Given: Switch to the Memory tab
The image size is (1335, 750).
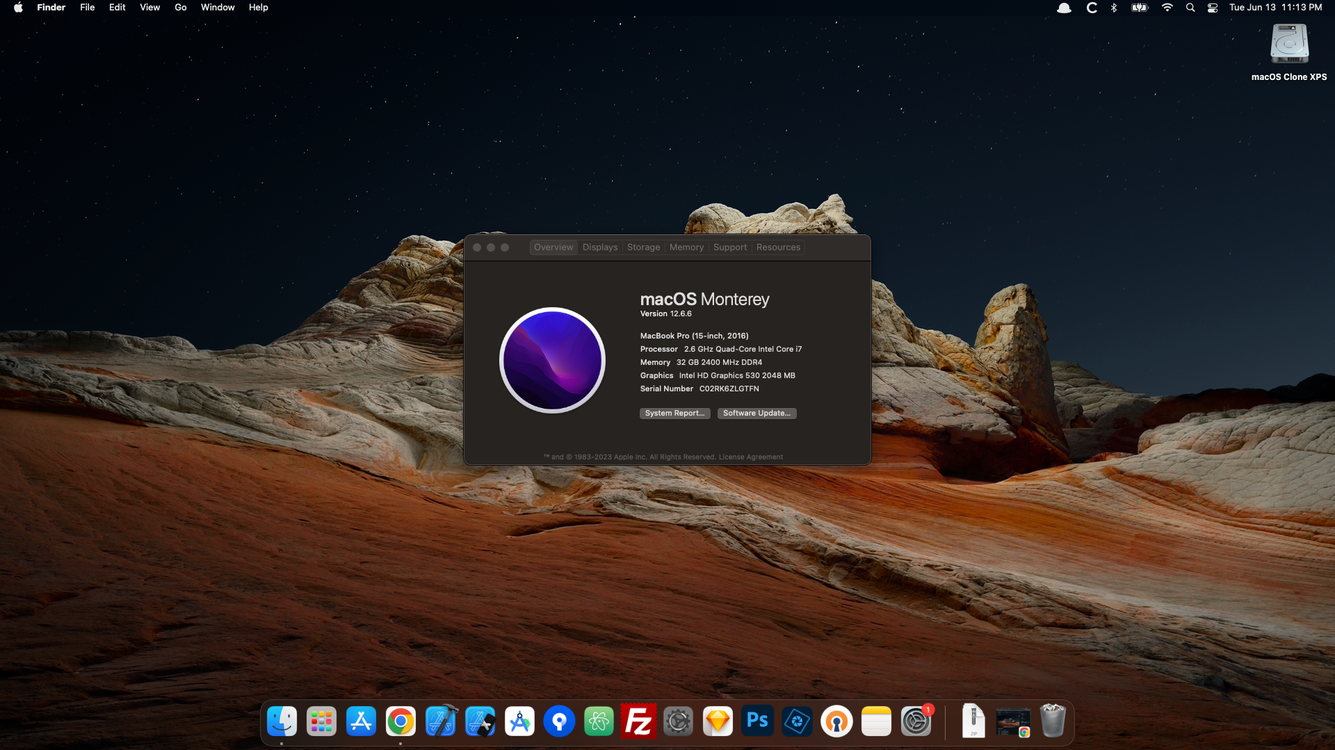Looking at the screenshot, I should click(686, 247).
